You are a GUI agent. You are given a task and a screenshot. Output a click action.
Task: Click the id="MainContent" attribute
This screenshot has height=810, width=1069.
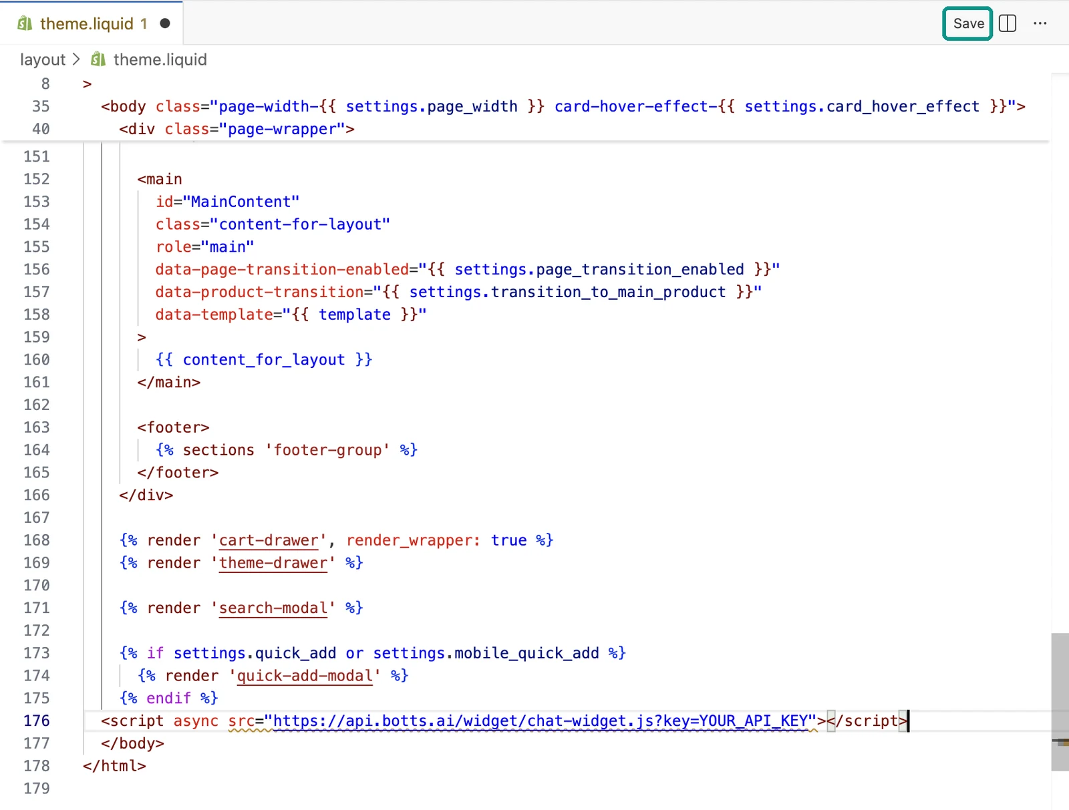pos(227,202)
